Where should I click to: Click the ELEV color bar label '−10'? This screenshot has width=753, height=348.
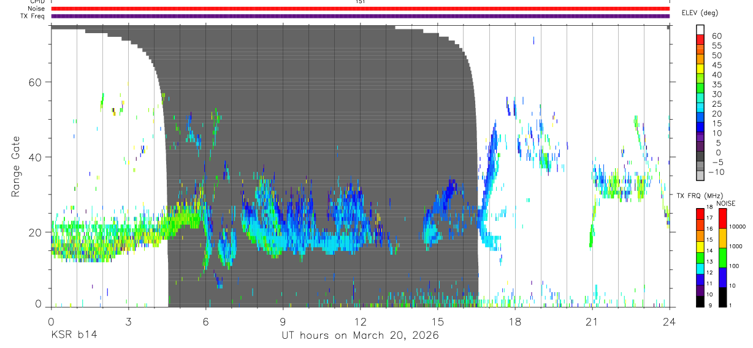click(717, 172)
